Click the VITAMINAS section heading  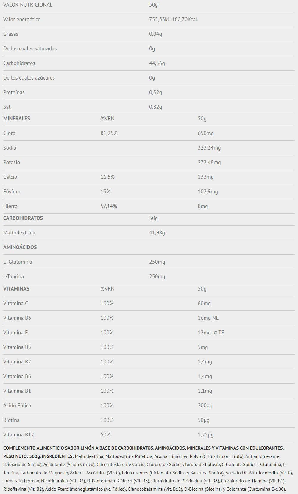(x=16, y=289)
